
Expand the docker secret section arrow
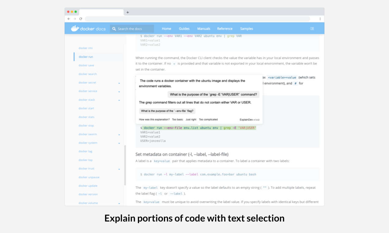click(119, 83)
